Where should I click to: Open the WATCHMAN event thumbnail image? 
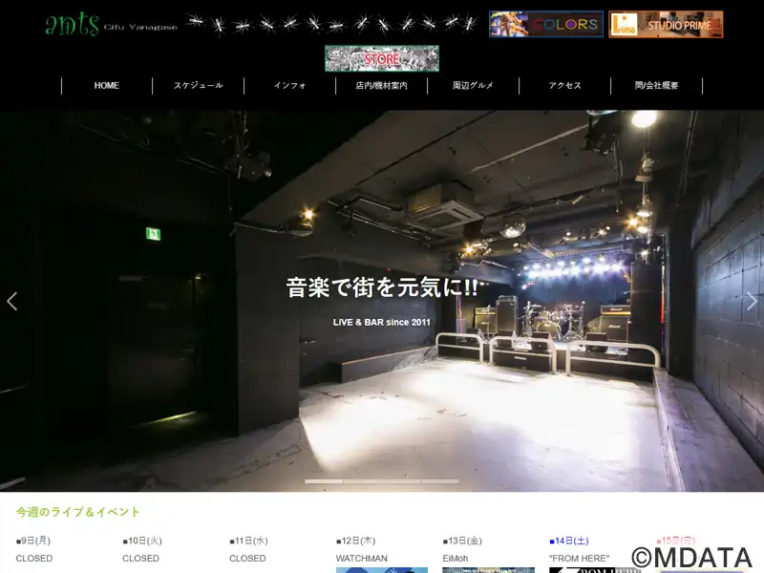pyautogui.click(x=381, y=570)
